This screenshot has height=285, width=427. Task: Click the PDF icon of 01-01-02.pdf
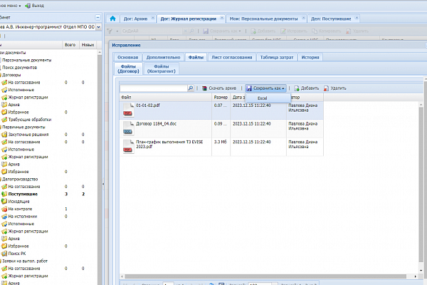(x=128, y=110)
